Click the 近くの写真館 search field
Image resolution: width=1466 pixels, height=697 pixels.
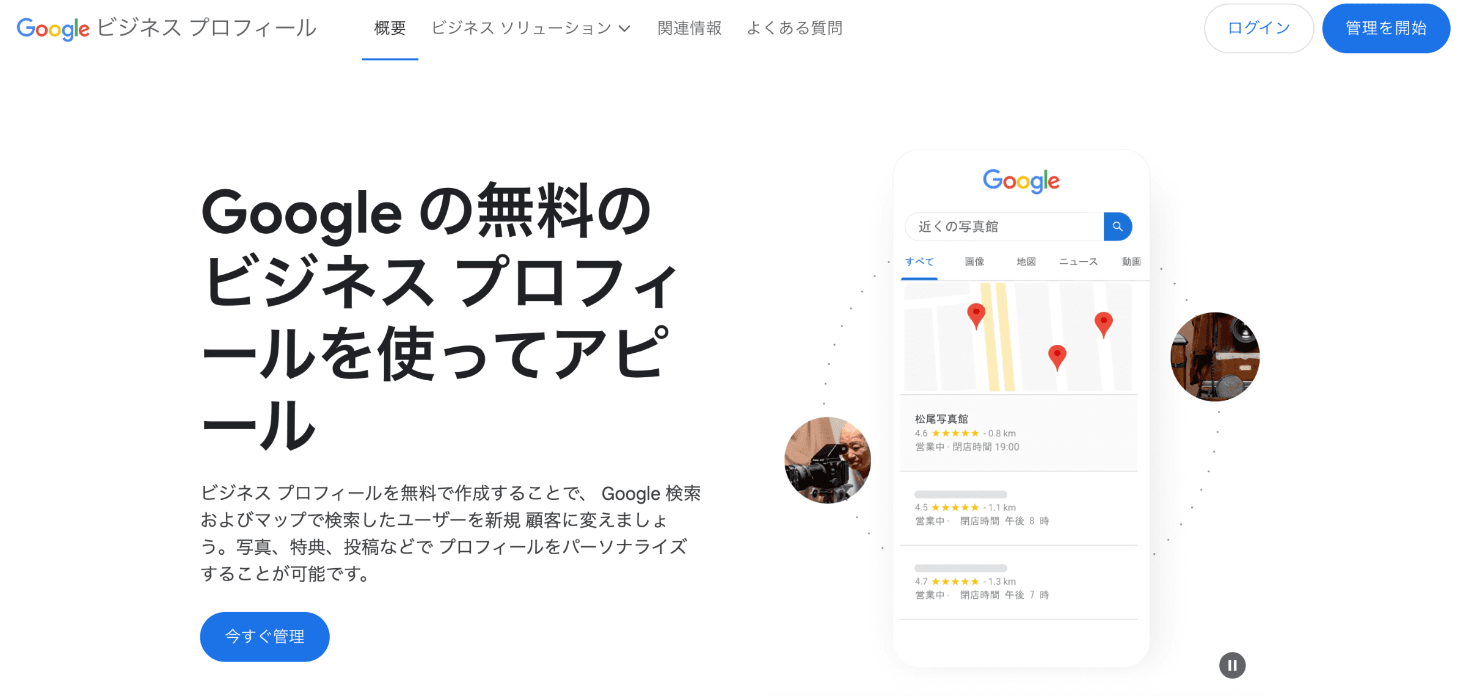pyautogui.click(x=1005, y=226)
